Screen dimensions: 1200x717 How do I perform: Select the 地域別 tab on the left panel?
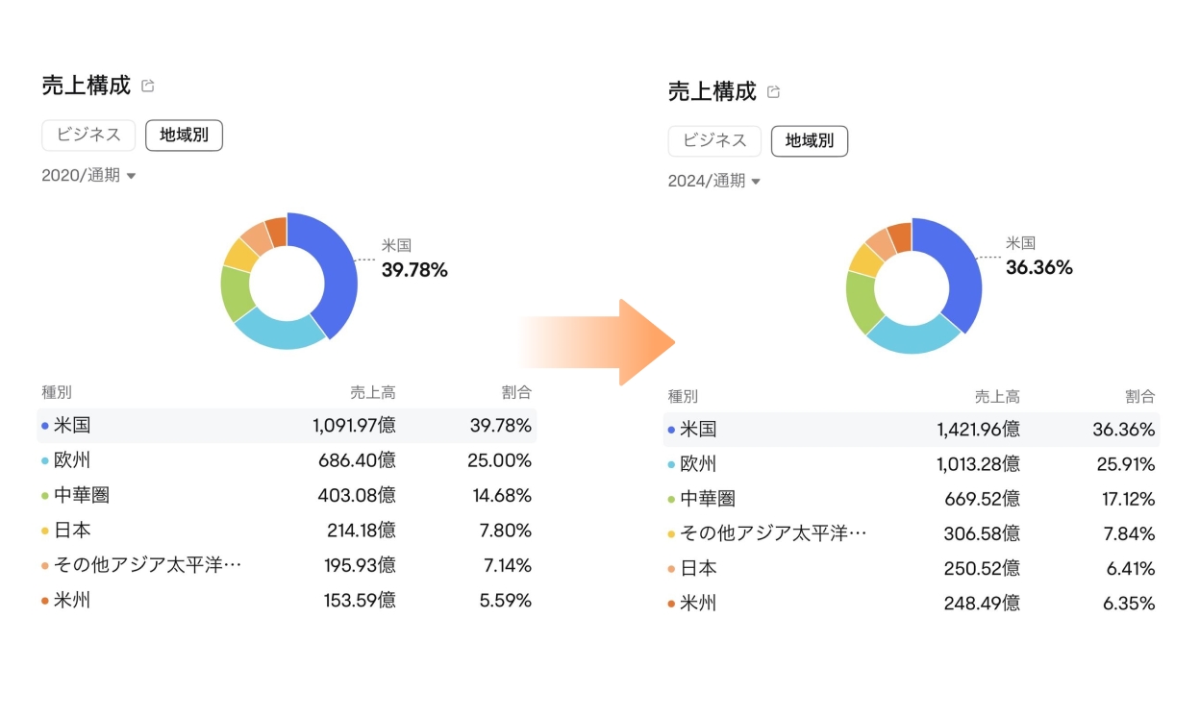[x=184, y=135]
